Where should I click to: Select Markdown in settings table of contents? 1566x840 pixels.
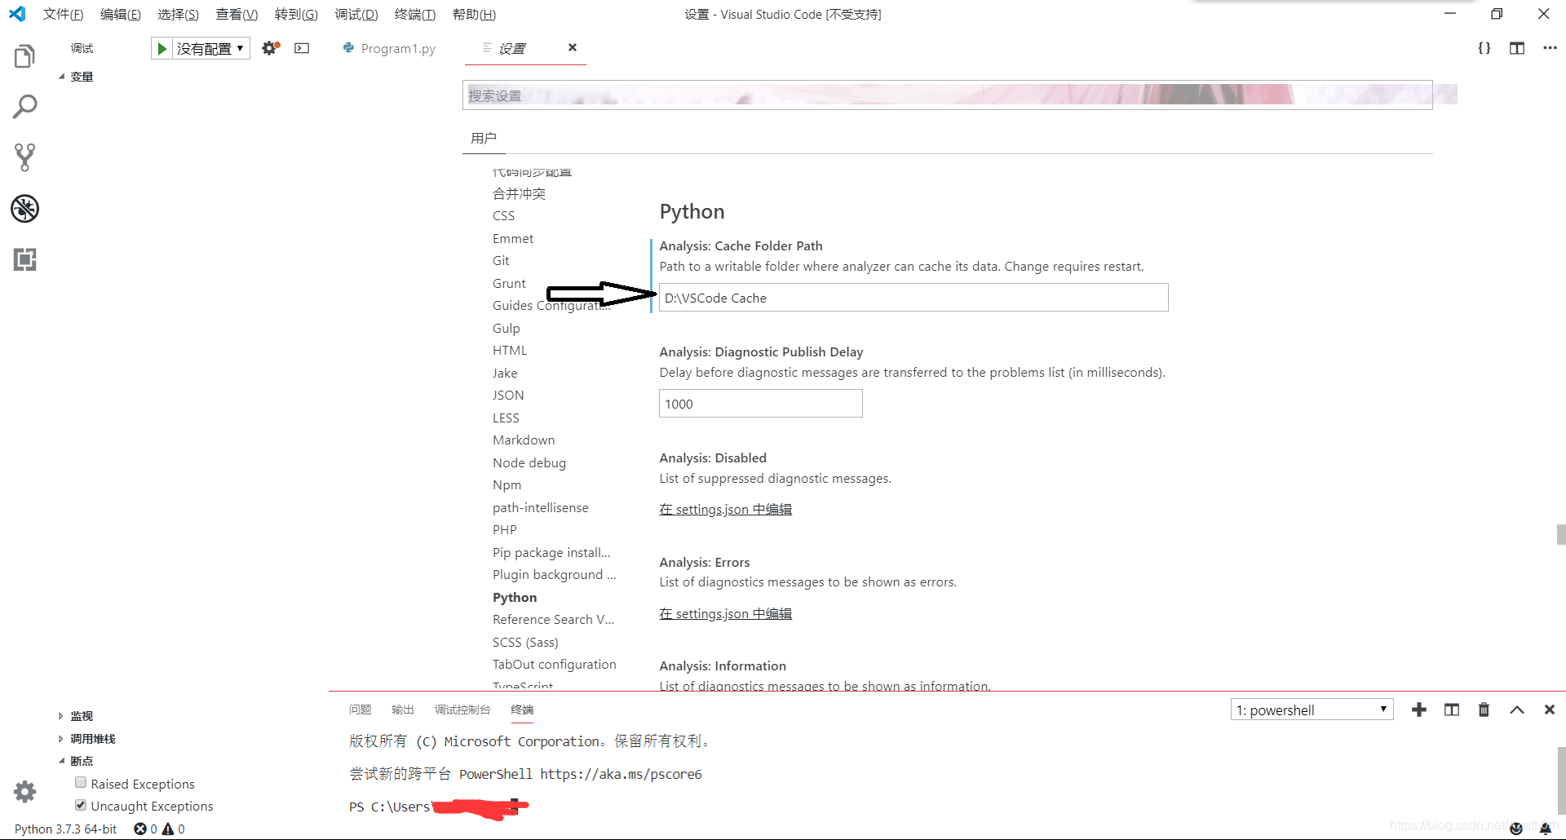click(x=524, y=440)
